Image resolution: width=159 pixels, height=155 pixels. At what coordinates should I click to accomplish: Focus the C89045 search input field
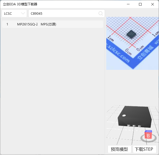coord(67,13)
